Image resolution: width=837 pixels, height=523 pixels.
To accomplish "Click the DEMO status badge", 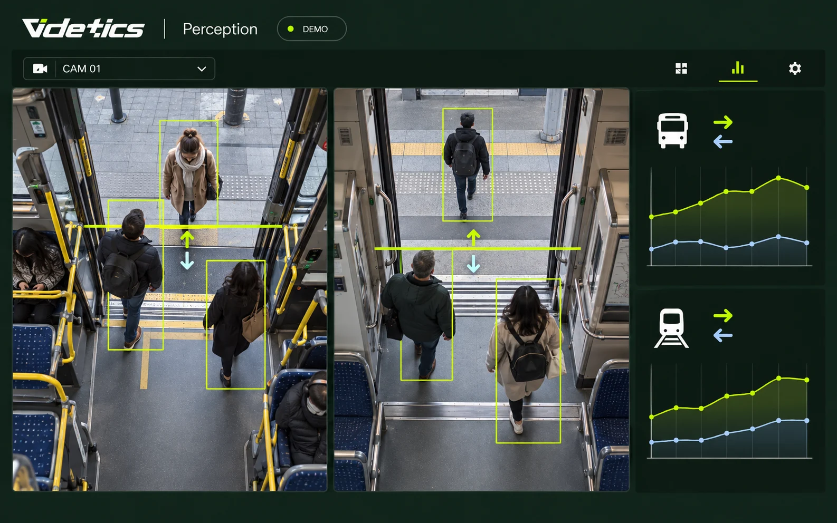I will (x=311, y=29).
